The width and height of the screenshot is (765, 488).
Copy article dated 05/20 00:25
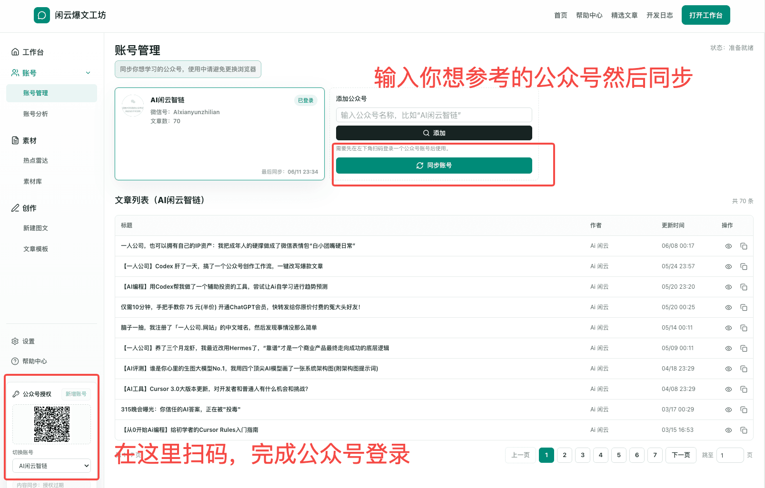point(744,308)
